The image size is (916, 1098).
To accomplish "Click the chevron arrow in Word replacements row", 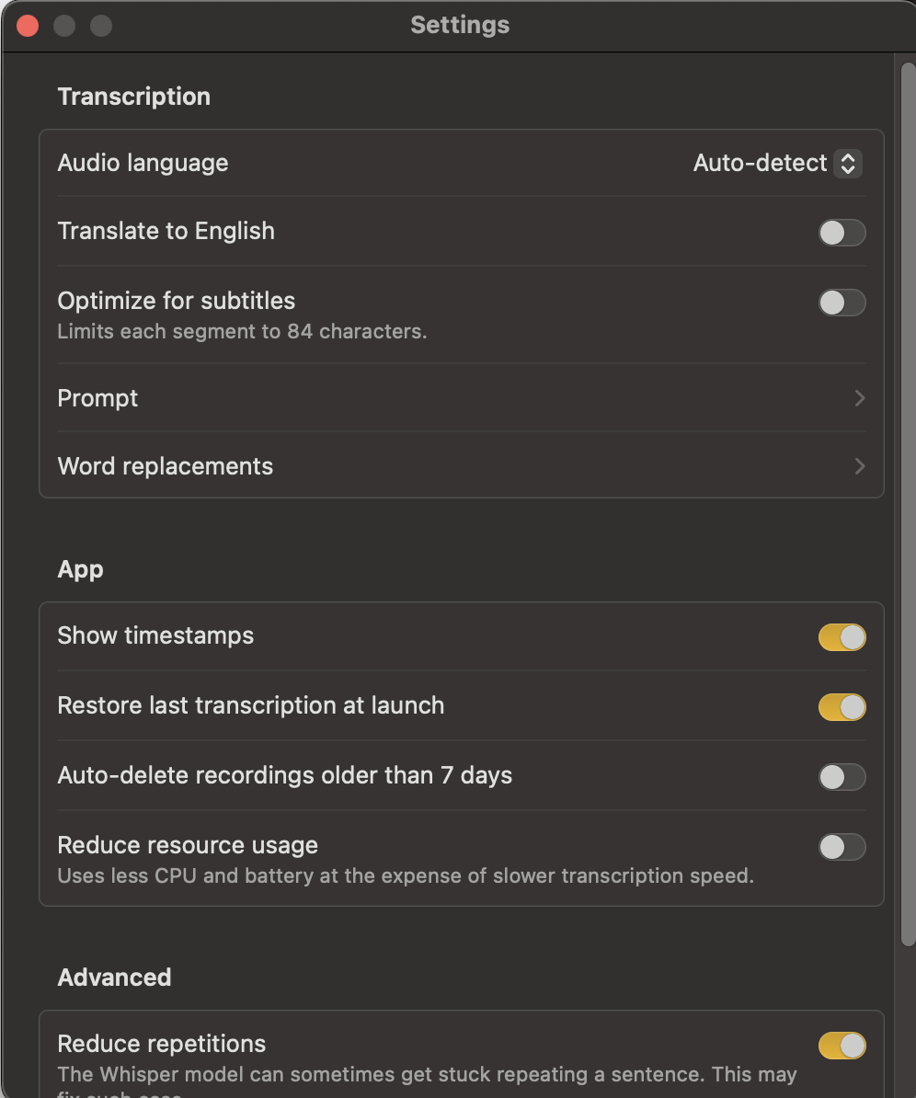I will click(860, 466).
